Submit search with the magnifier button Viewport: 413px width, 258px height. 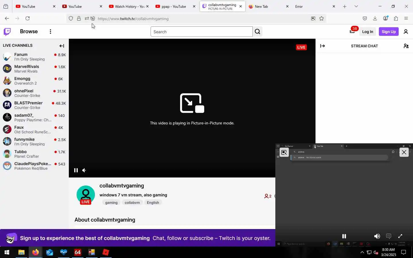coord(258,32)
